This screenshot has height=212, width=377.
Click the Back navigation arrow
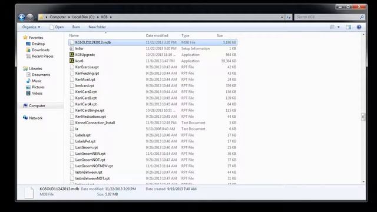pos(22,17)
